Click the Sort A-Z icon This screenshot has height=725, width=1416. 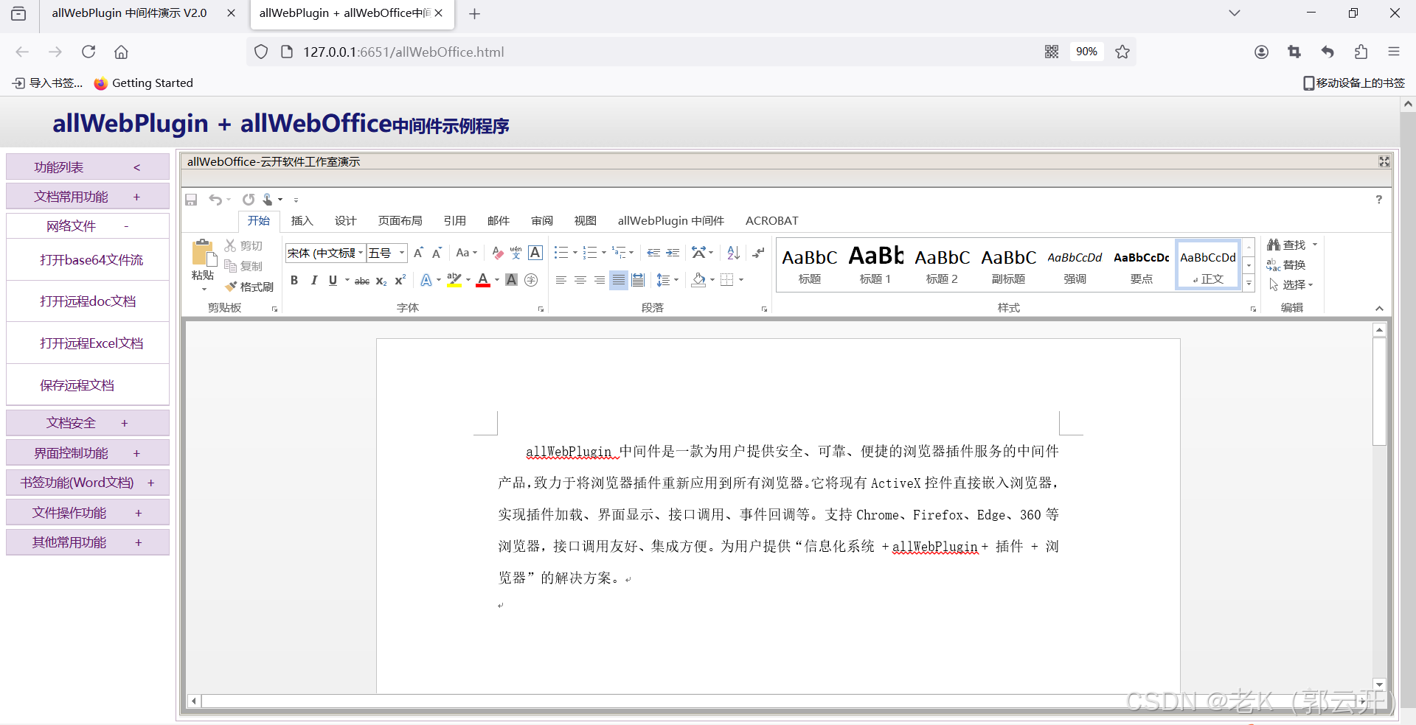(x=733, y=253)
